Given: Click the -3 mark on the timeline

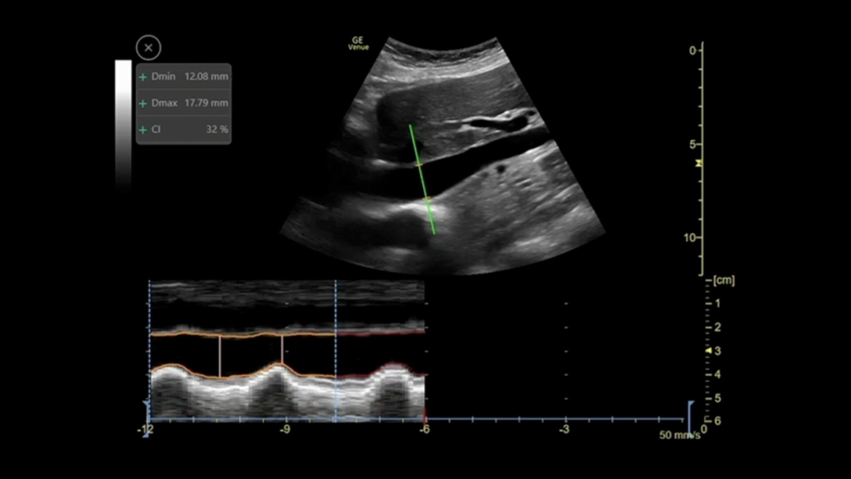Looking at the screenshot, I should point(564,429).
